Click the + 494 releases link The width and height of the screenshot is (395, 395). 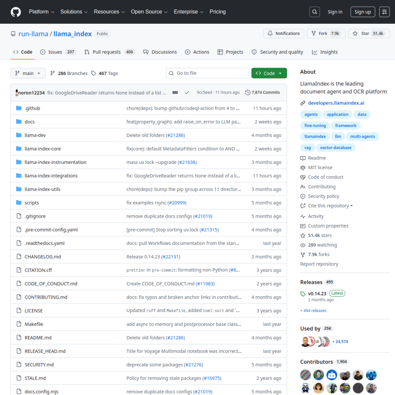[313, 310]
